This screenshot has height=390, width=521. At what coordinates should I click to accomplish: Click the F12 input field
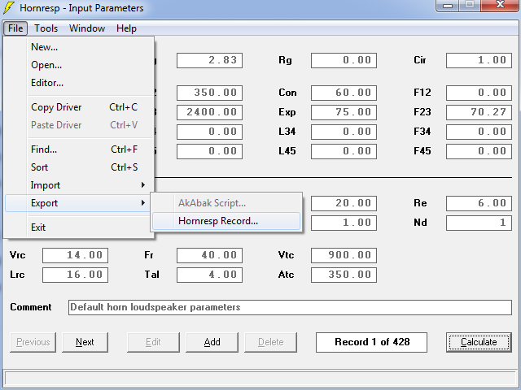point(479,93)
